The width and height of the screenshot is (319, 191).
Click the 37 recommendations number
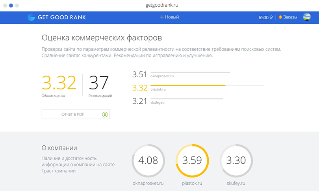coord(99,83)
